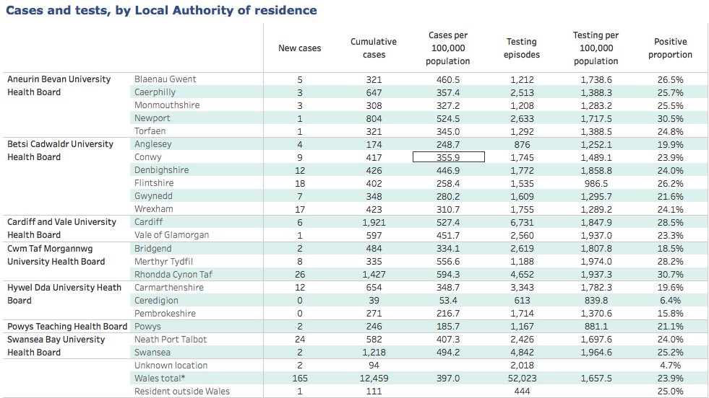Image resolution: width=709 pixels, height=398 pixels.
Task: Click the Positive proportion column header
Action: pyautogui.click(x=670, y=48)
